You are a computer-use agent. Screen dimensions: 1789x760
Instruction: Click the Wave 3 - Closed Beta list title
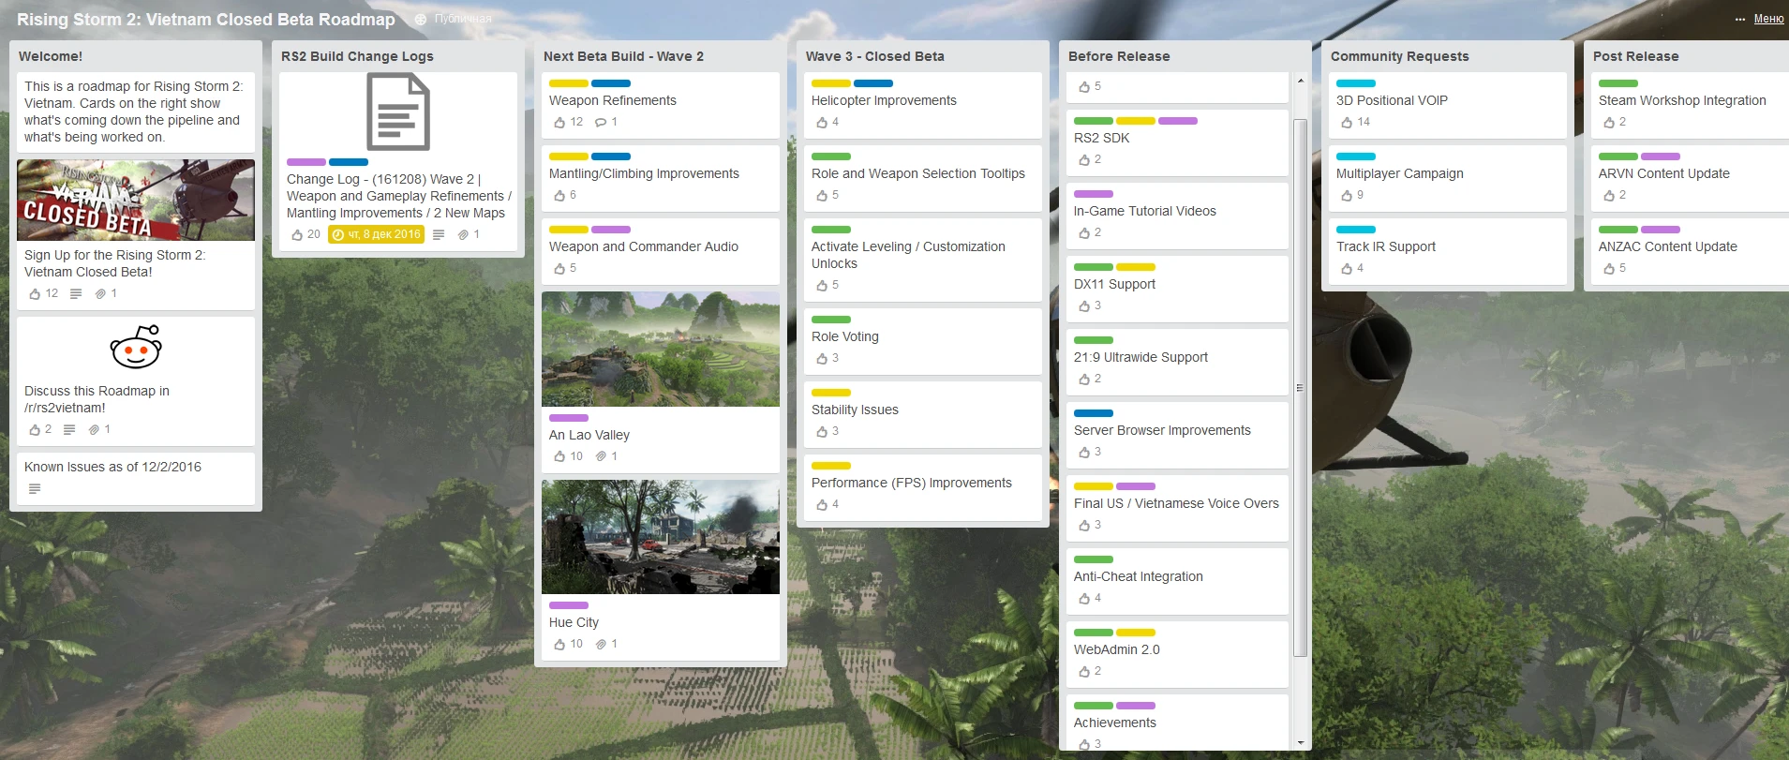875,56
